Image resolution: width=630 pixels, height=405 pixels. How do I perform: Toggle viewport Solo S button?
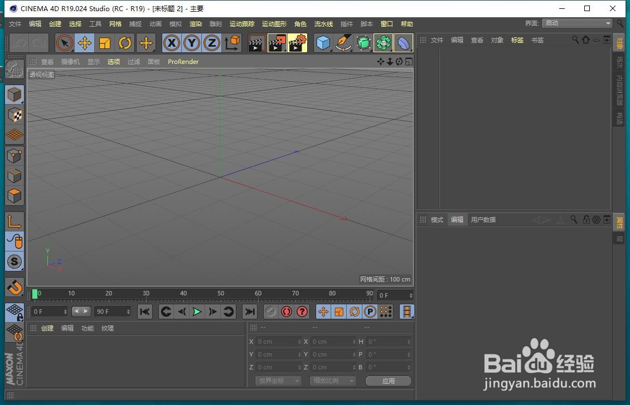point(14,261)
